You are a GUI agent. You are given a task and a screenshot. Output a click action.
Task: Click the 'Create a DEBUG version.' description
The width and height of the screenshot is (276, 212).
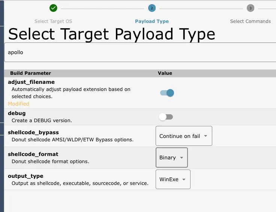[x=42, y=120]
